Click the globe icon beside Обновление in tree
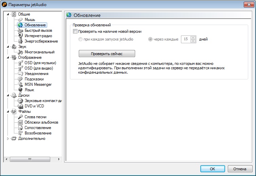Screen dimensions: 256x176 pos(20,25)
